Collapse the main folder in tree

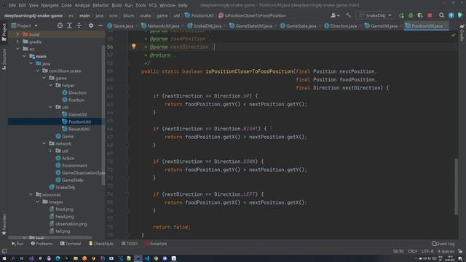pyautogui.click(x=24, y=56)
